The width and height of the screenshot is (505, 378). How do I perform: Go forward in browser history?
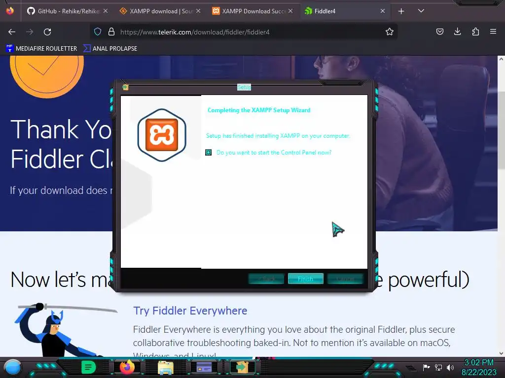30,32
